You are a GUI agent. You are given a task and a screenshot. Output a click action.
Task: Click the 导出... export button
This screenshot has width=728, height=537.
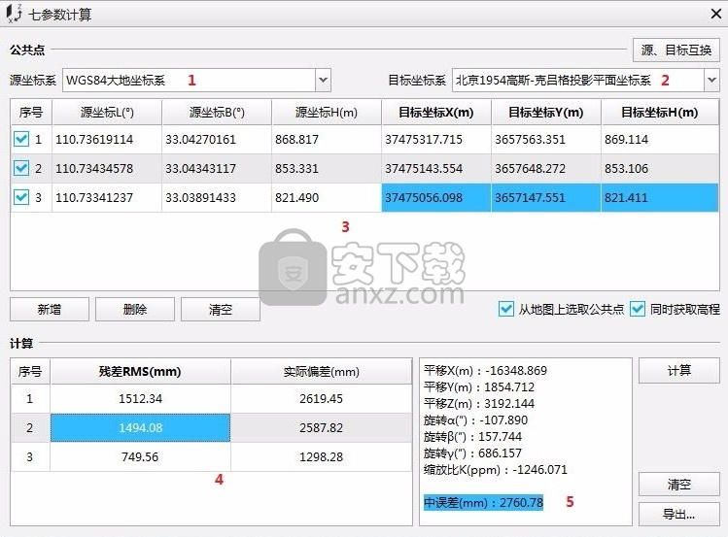(679, 514)
